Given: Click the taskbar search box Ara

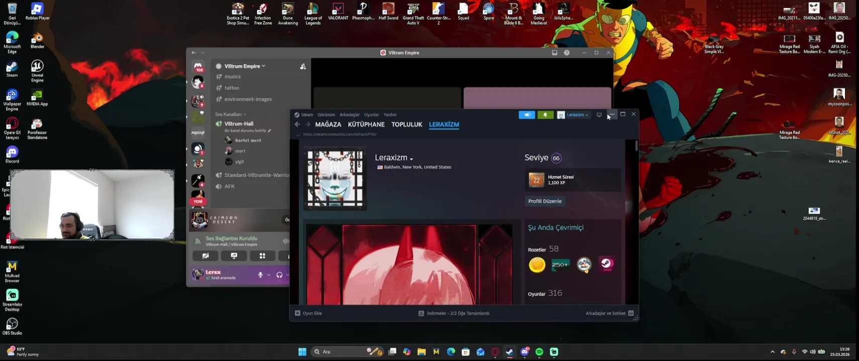Looking at the screenshot, I should click(x=347, y=352).
